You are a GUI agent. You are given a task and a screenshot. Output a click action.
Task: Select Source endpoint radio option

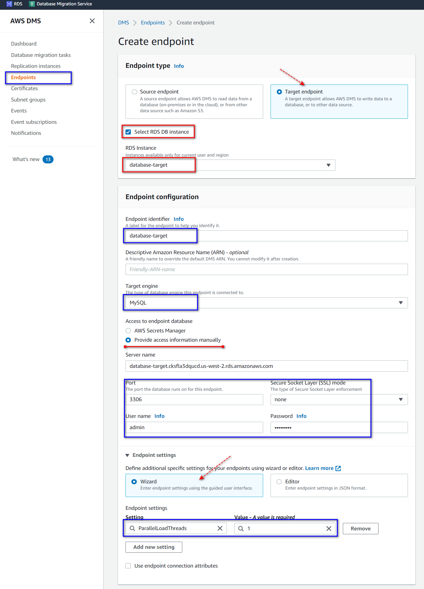[x=134, y=92]
